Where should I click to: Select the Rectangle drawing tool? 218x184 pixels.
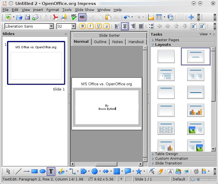(x=35, y=171)
